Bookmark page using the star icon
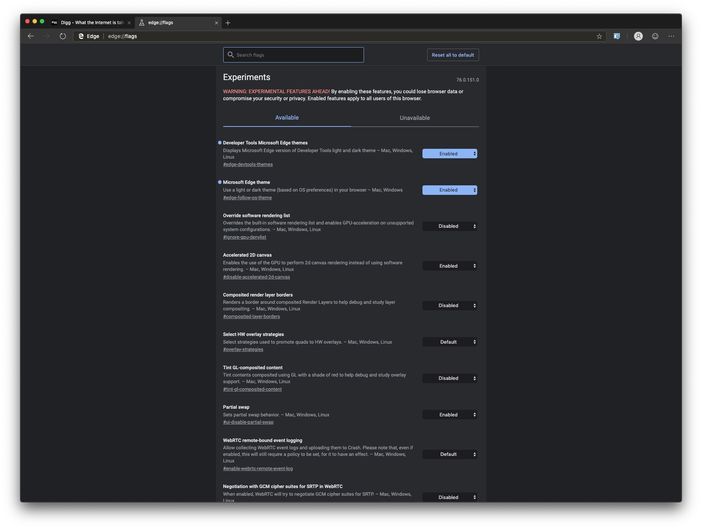 pyautogui.click(x=599, y=36)
